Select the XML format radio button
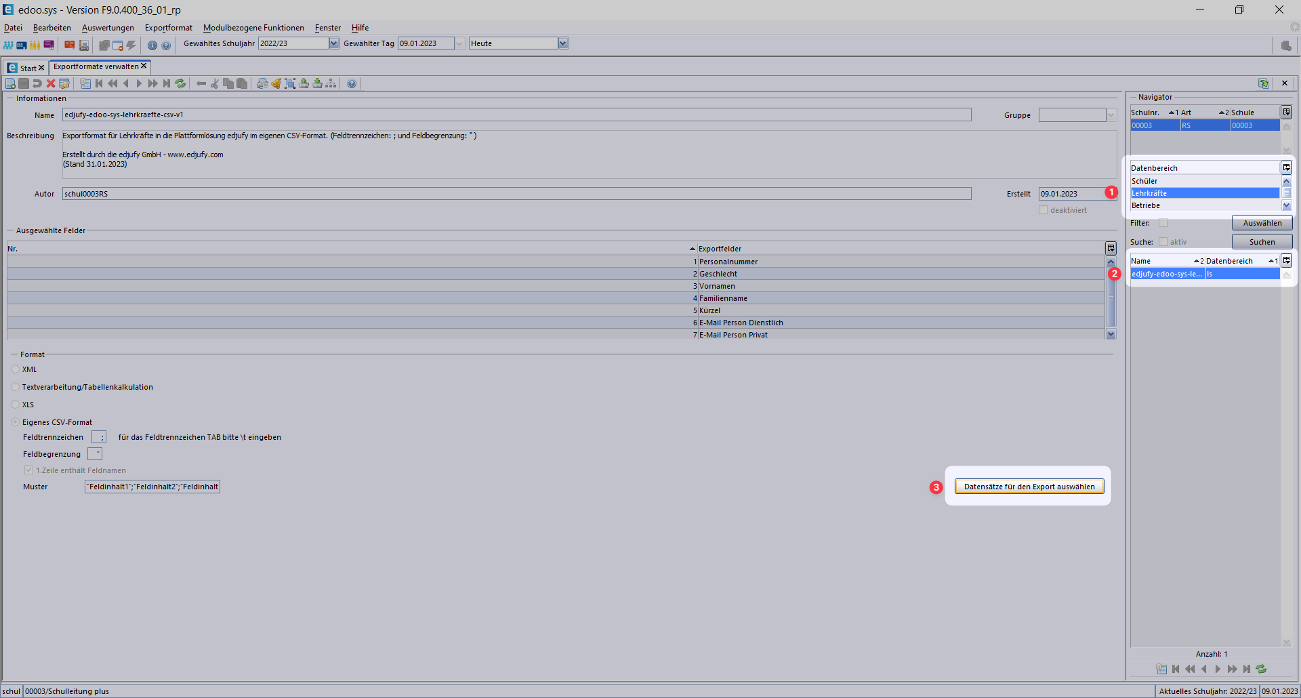 coord(16,369)
